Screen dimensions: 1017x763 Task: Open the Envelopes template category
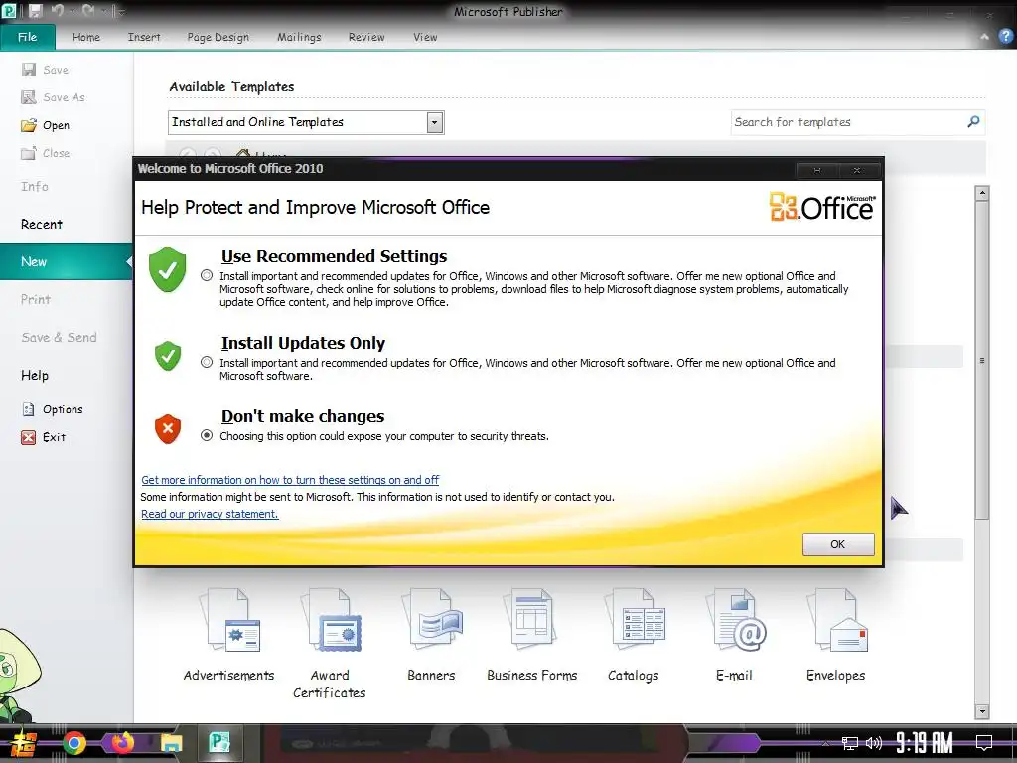(x=836, y=635)
